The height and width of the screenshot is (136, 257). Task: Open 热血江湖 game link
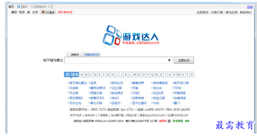[x=159, y=98]
